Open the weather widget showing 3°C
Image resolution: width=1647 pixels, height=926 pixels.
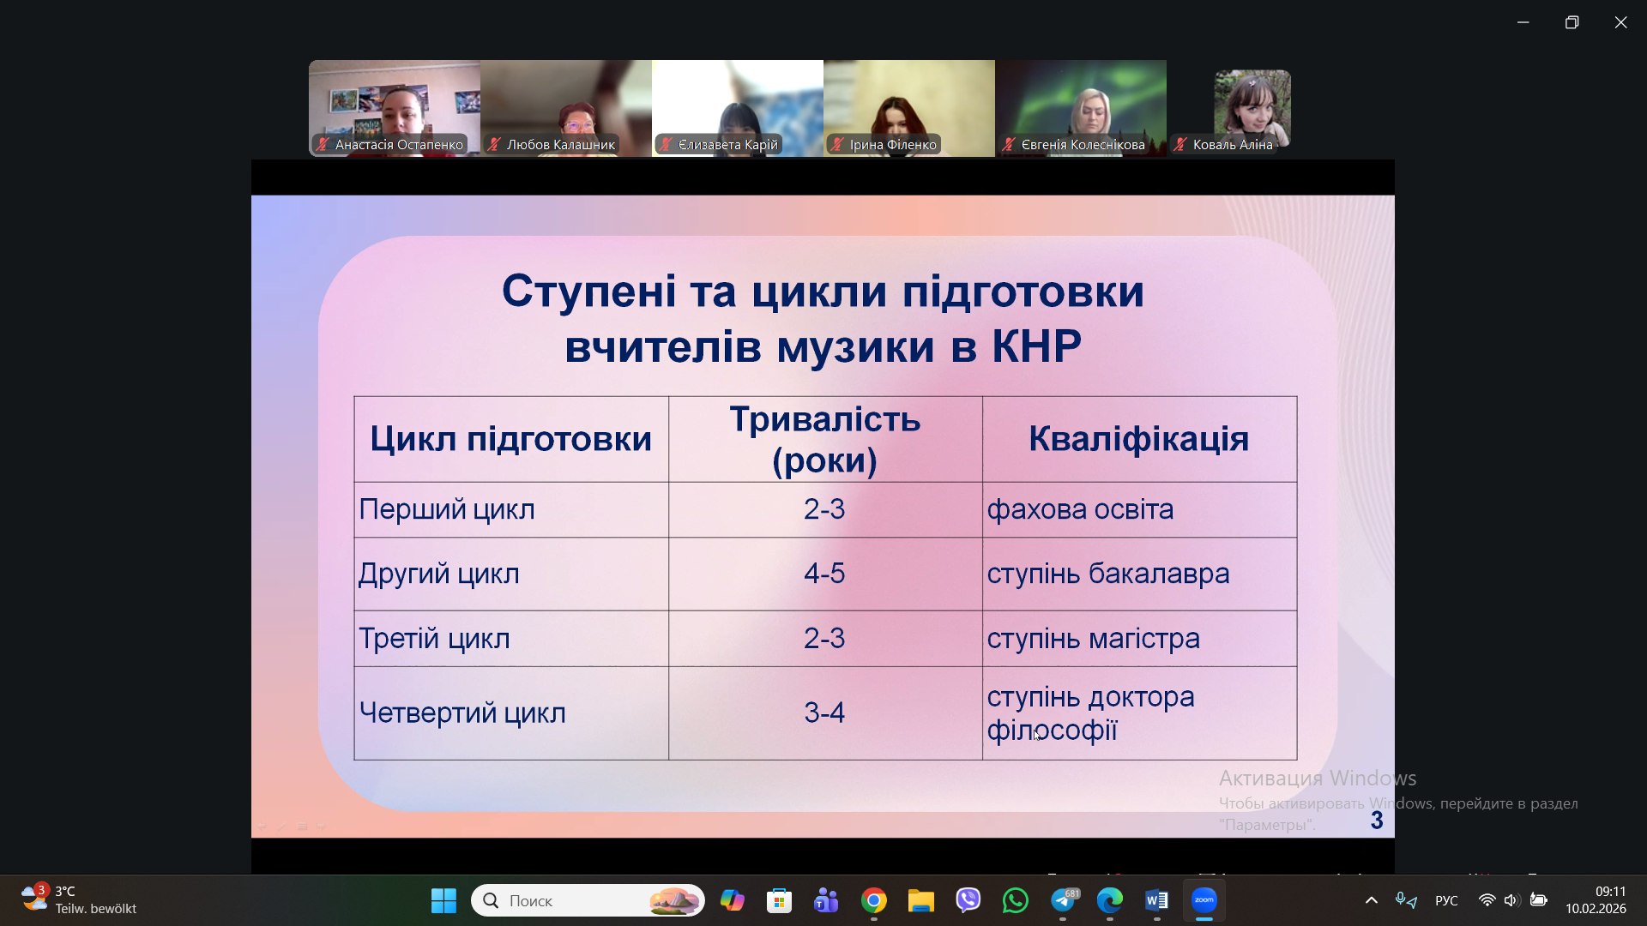(x=79, y=900)
